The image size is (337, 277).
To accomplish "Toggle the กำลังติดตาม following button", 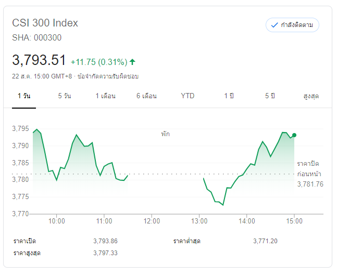I will point(292,25).
